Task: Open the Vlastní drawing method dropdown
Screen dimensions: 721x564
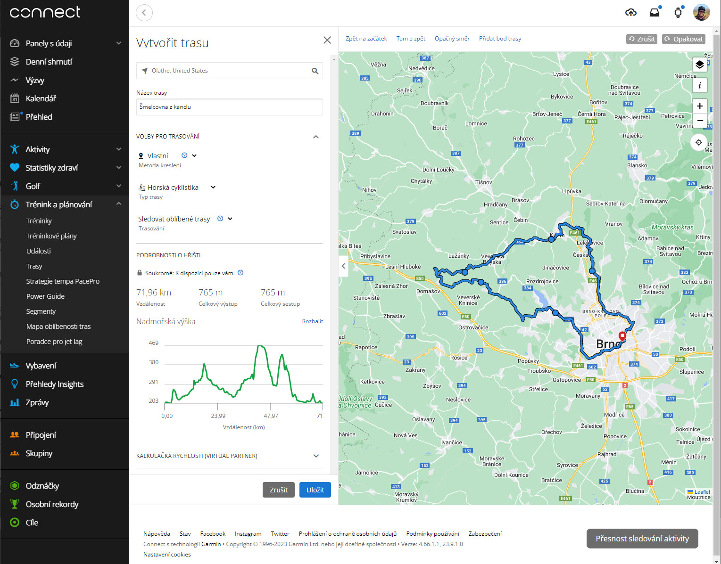Action: (194, 156)
